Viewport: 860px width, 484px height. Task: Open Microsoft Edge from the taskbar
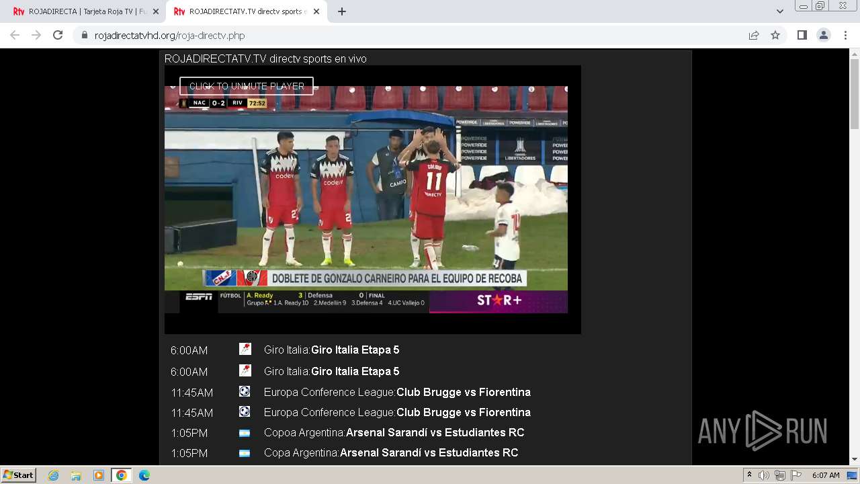[x=144, y=475]
